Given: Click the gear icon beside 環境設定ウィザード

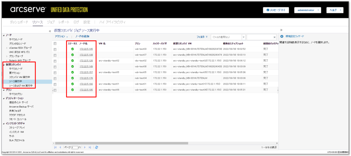Looking at the screenshot, I should point(282,36).
